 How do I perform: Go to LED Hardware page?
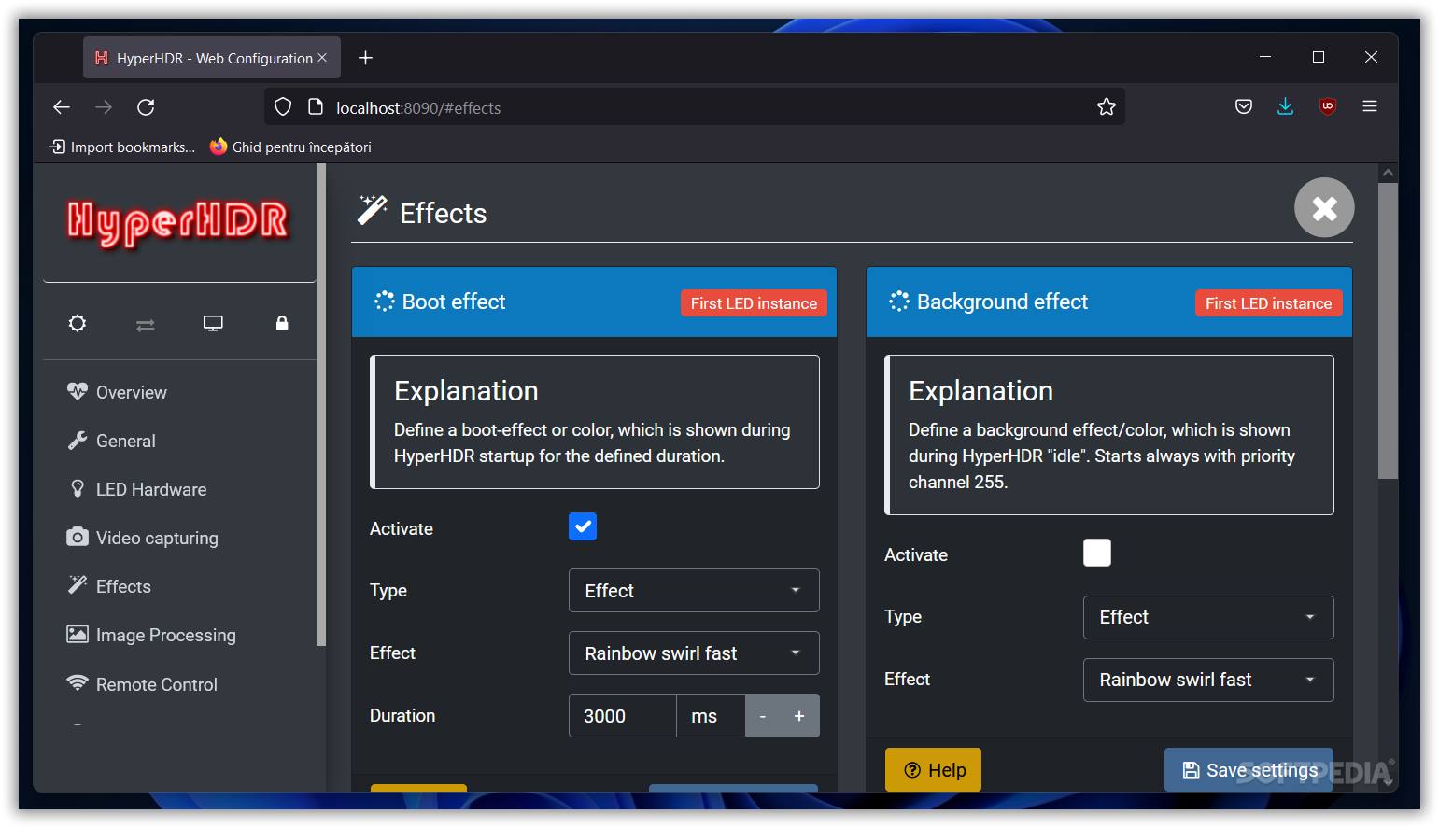[x=150, y=489]
